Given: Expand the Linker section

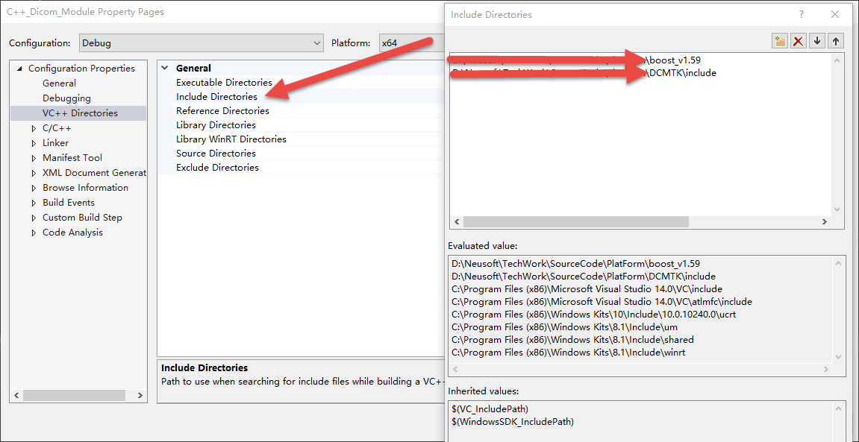Looking at the screenshot, I should (32, 142).
